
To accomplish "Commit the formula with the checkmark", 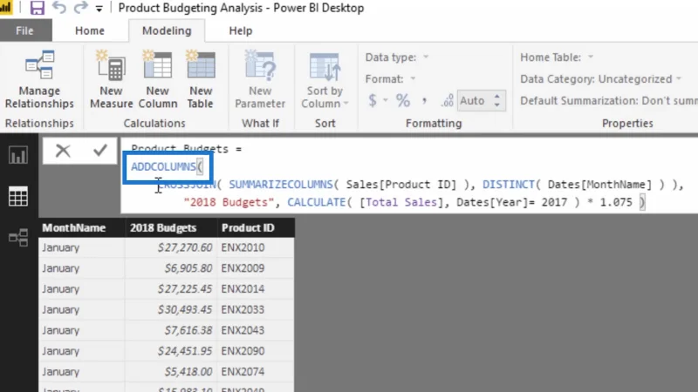I will click(100, 150).
